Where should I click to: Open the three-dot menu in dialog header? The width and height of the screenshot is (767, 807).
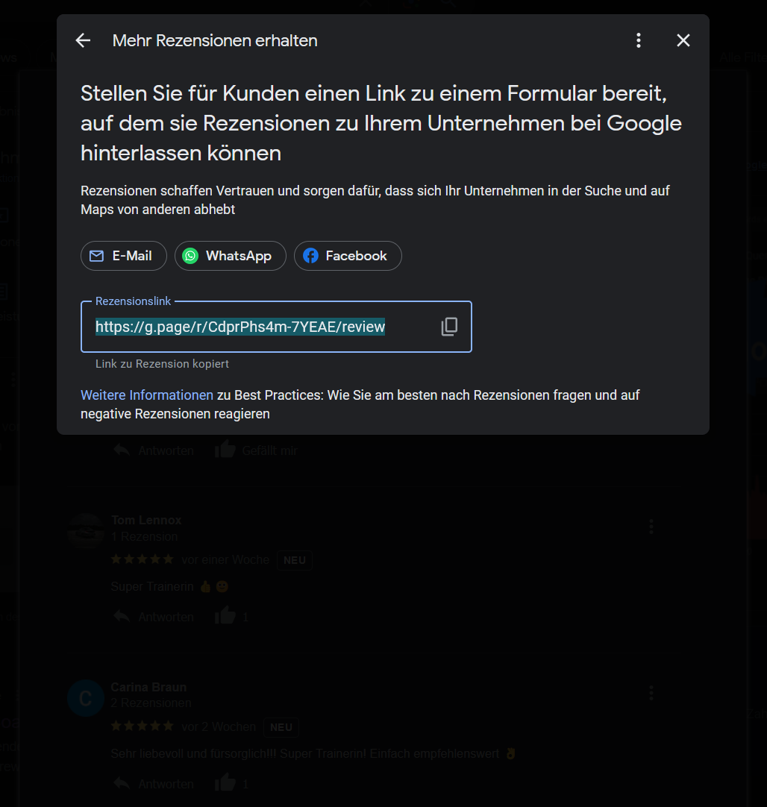(x=639, y=41)
